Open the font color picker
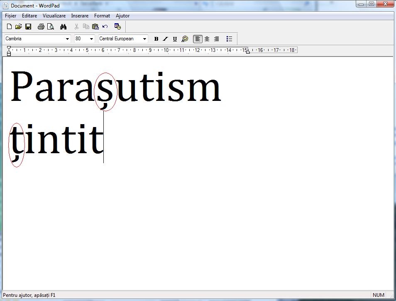Image resolution: width=396 pixels, height=301 pixels. point(184,39)
